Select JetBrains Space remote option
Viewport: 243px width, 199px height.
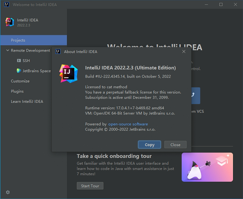(x=37, y=71)
